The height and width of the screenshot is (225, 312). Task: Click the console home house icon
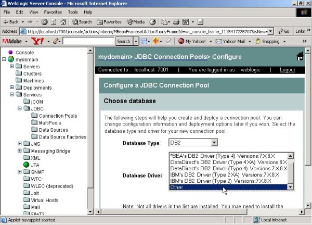click(x=300, y=56)
